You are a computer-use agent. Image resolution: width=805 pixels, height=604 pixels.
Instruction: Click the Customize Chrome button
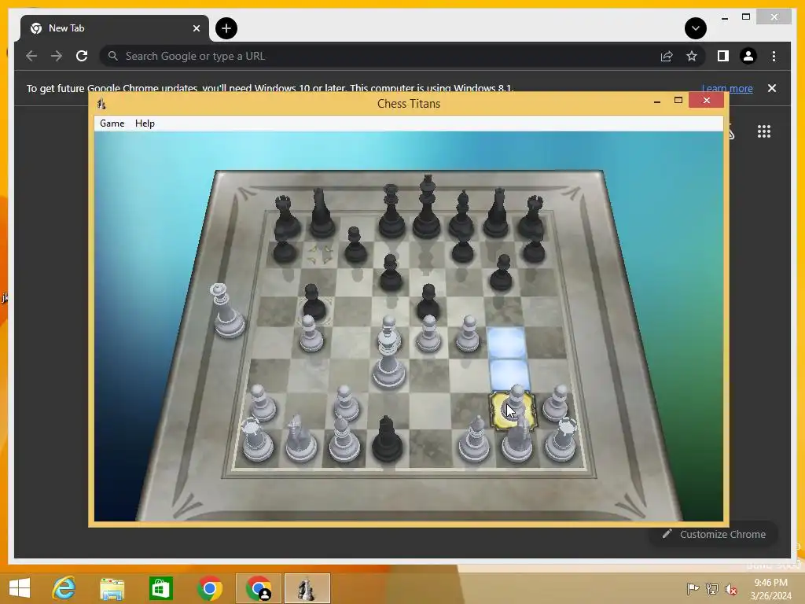pos(714,534)
